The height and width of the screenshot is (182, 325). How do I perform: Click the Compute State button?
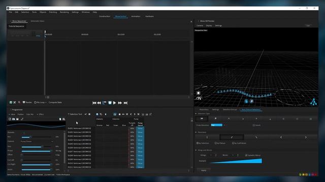coord(55,102)
